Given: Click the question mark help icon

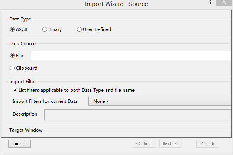Looking at the screenshot, I should point(210,3).
